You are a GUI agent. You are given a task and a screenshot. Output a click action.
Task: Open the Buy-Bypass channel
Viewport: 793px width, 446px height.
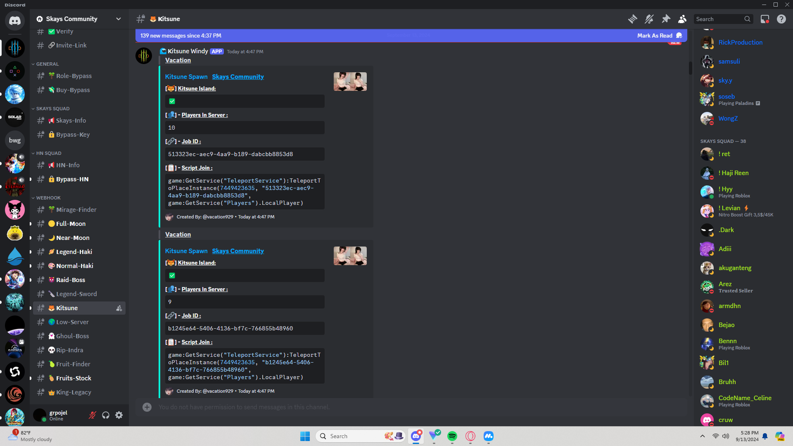point(79,90)
